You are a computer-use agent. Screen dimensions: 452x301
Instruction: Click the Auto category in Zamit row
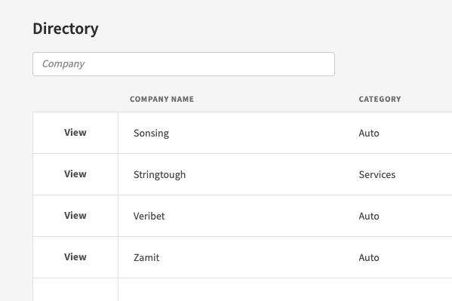pyautogui.click(x=369, y=258)
